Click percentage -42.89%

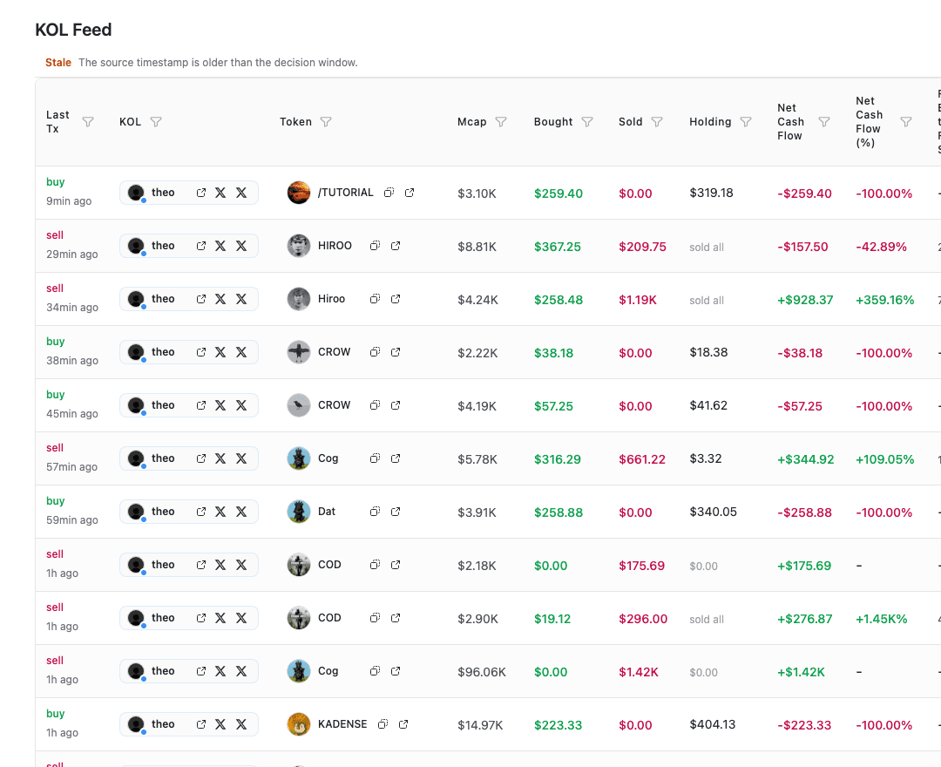(x=882, y=248)
